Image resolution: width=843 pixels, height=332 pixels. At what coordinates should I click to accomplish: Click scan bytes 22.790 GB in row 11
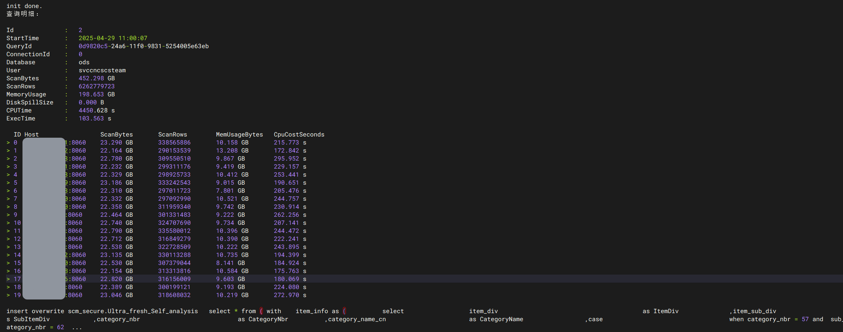[x=116, y=231]
